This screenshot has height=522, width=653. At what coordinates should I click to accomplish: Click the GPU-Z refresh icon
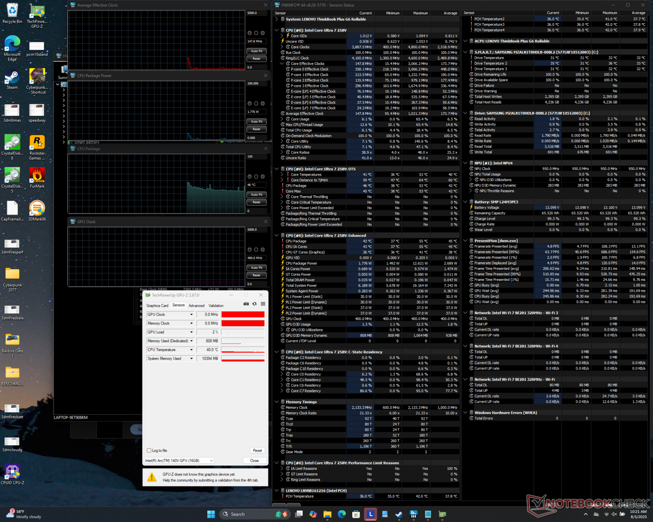click(255, 304)
